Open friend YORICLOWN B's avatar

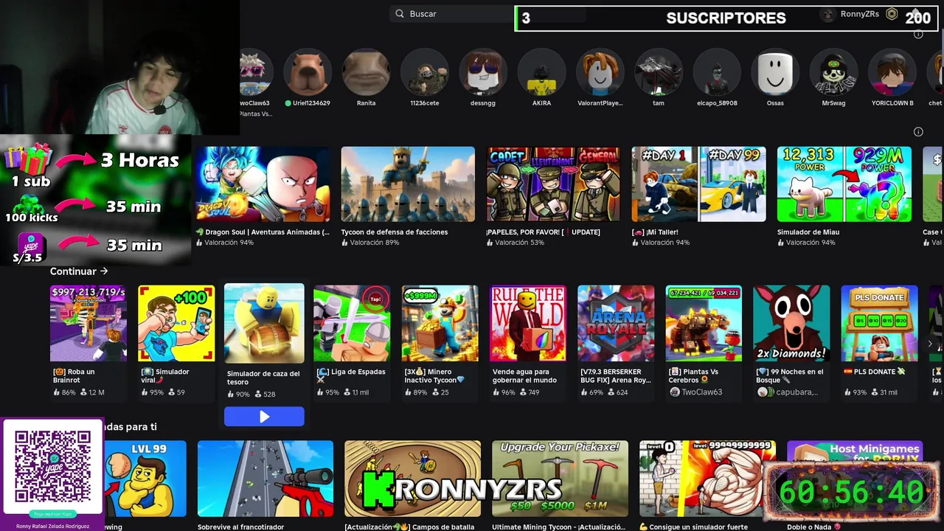click(892, 72)
